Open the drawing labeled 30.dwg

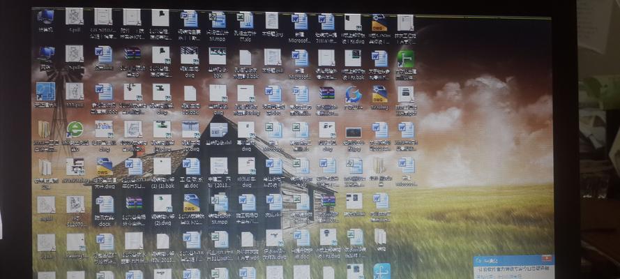point(190,130)
